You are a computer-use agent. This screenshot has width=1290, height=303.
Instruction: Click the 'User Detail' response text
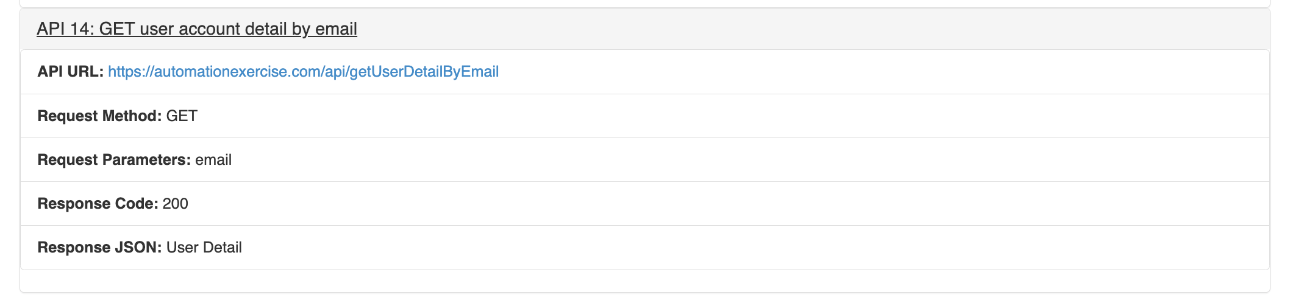(204, 247)
